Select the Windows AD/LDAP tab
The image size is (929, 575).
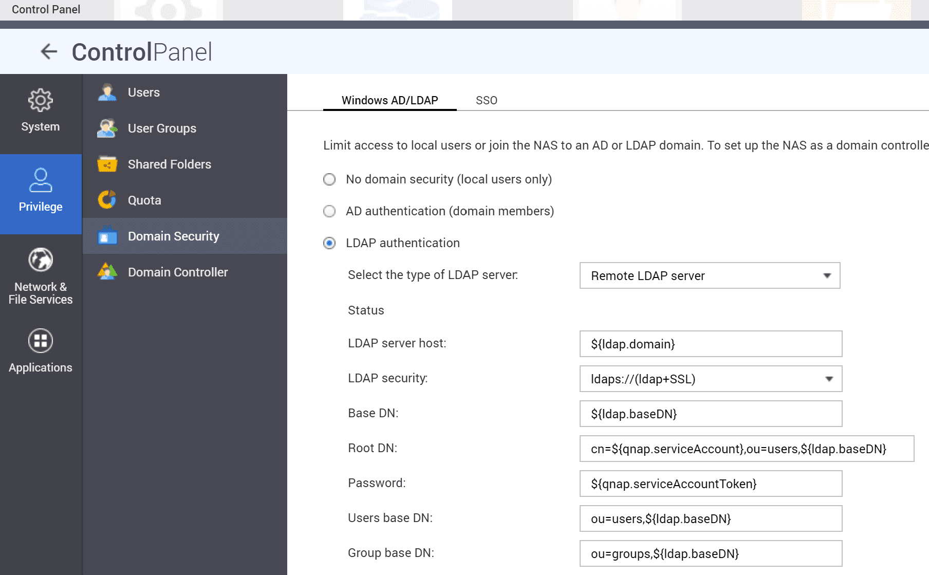[x=389, y=100]
